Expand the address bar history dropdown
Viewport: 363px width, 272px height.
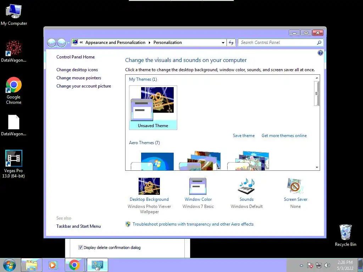coord(223,42)
